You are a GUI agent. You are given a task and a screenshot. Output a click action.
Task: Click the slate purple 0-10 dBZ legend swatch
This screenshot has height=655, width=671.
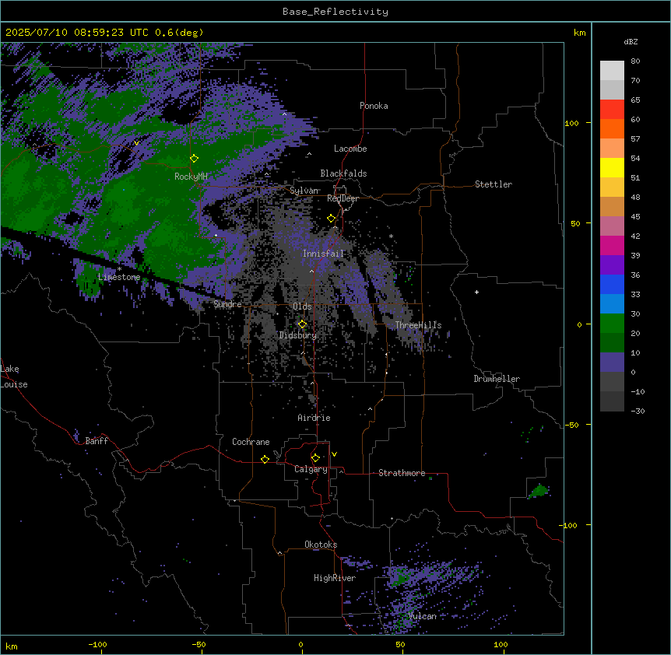coord(612,363)
